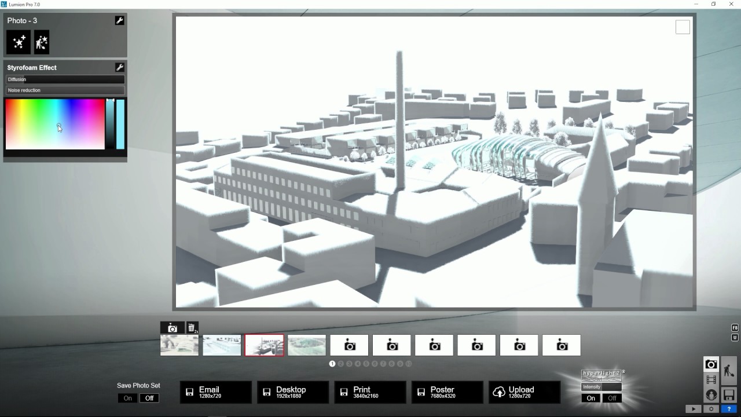741x417 pixels.
Task: Click the white square in preview corner
Action: [x=683, y=27]
